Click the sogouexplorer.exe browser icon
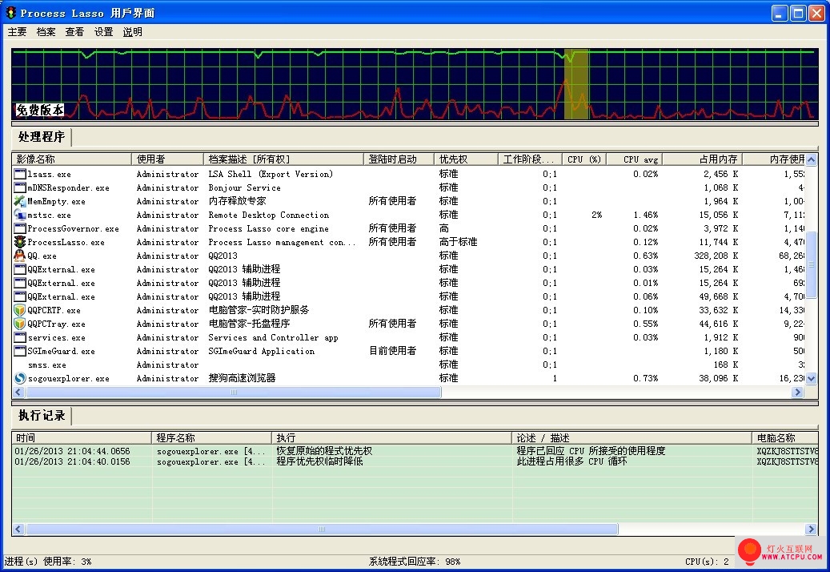Image resolution: width=830 pixels, height=572 pixels. pos(19,378)
